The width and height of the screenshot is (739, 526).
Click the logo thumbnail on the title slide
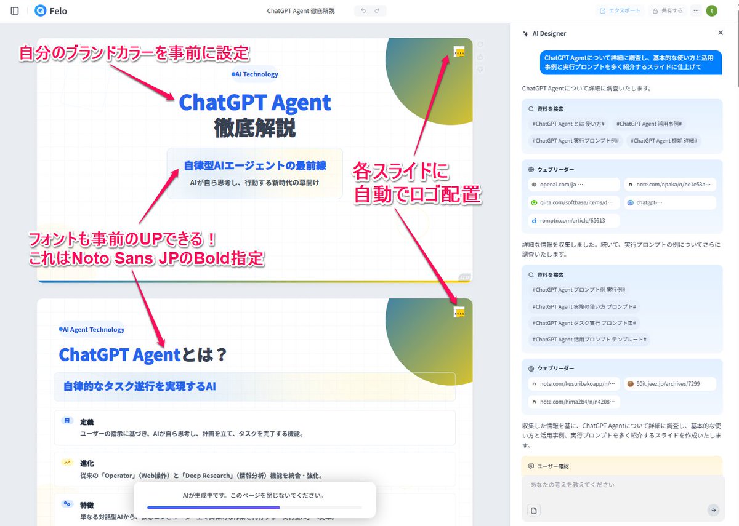459,52
